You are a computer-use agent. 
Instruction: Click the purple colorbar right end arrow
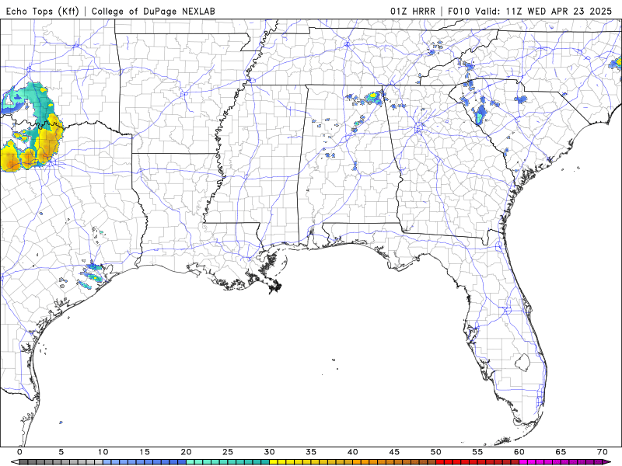click(607, 462)
